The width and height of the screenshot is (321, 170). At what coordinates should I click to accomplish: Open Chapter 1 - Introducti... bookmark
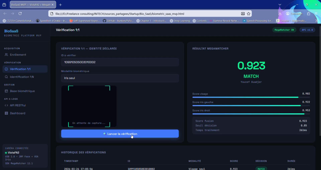click(x=151, y=20)
